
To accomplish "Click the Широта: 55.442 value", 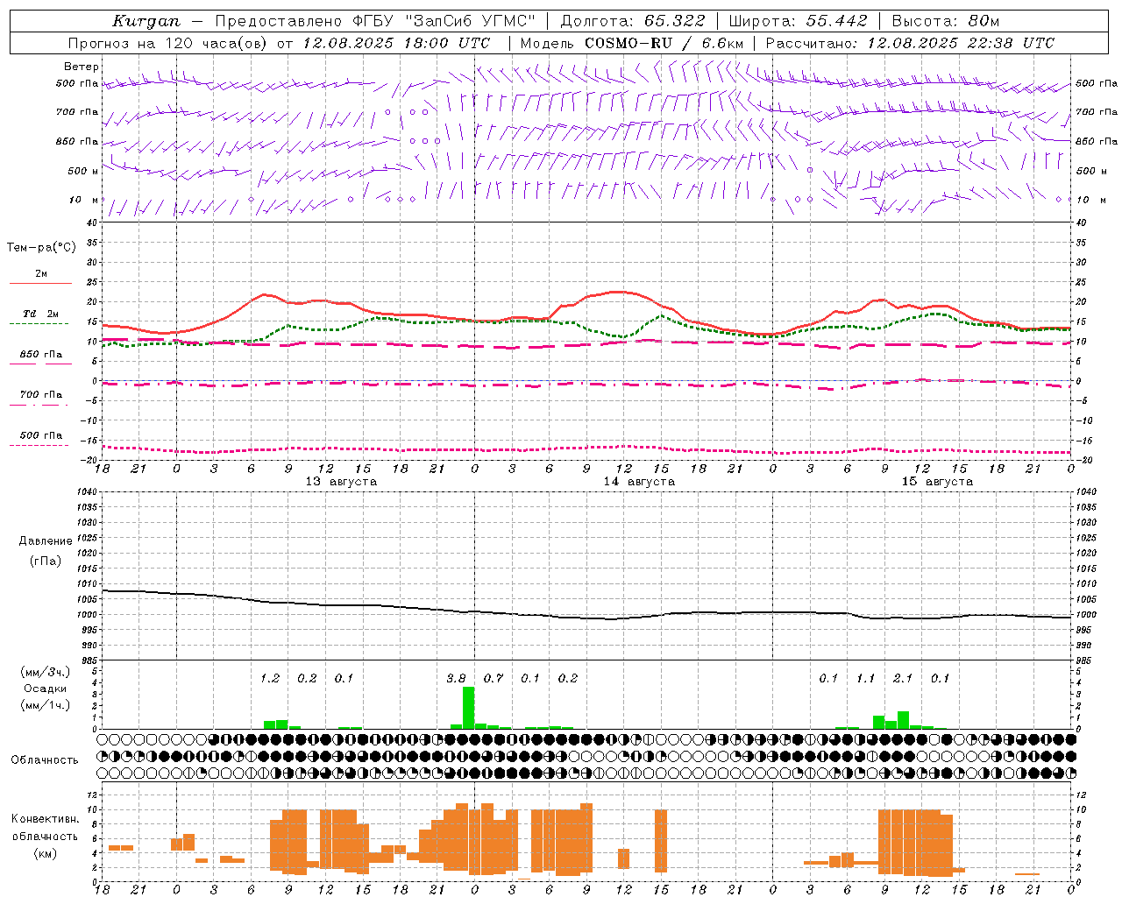I will tap(798, 21).
